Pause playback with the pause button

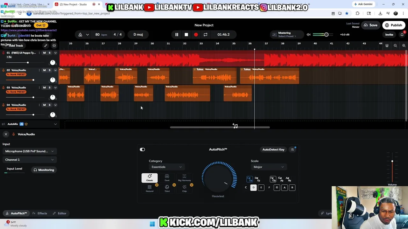pos(177,34)
